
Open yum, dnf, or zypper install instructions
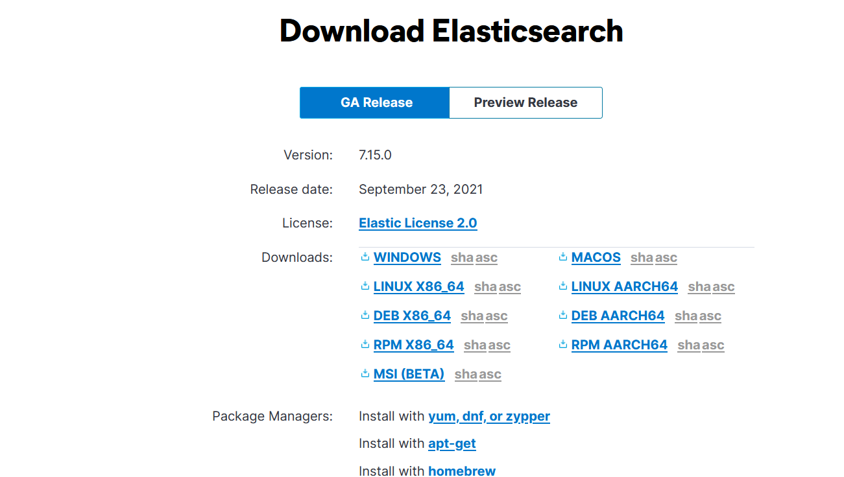tap(489, 416)
